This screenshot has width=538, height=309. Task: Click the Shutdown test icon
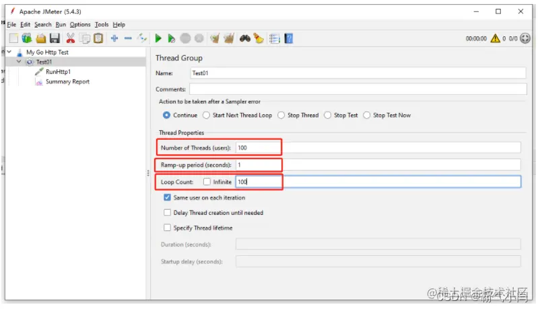pyautogui.click(x=199, y=38)
